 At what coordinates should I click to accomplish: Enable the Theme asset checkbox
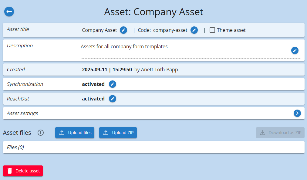(x=212, y=30)
